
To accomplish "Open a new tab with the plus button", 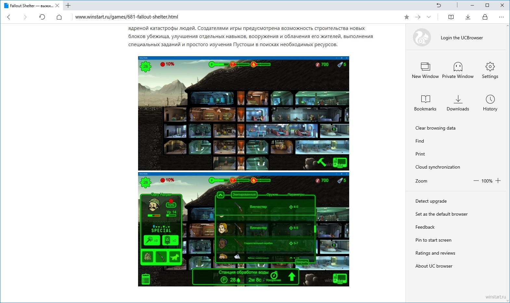I will [x=68, y=6].
